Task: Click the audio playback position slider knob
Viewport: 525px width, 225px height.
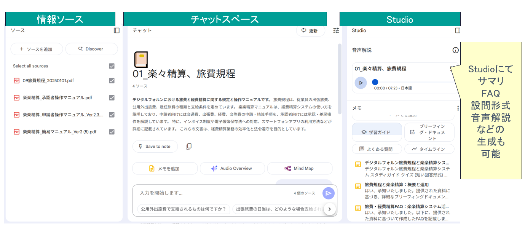Action: pyautogui.click(x=375, y=82)
